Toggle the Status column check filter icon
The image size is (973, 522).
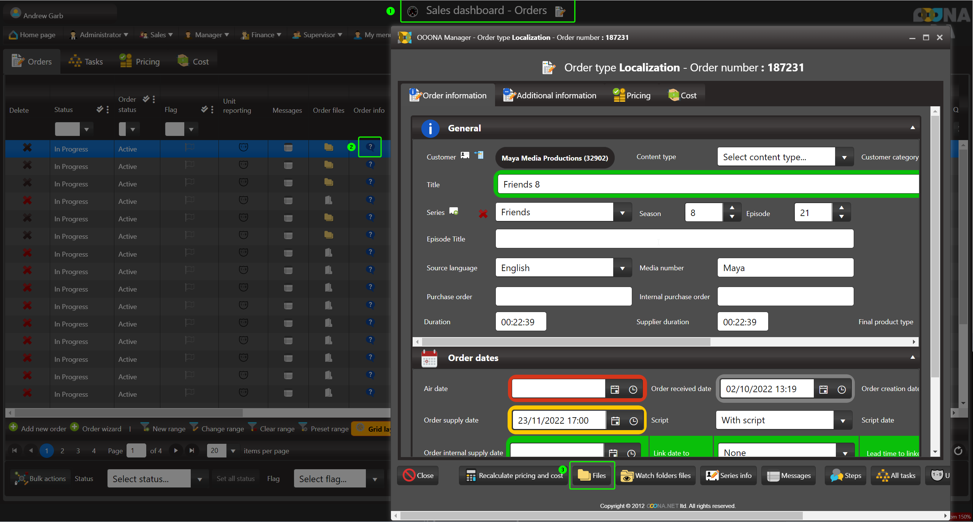pos(100,109)
